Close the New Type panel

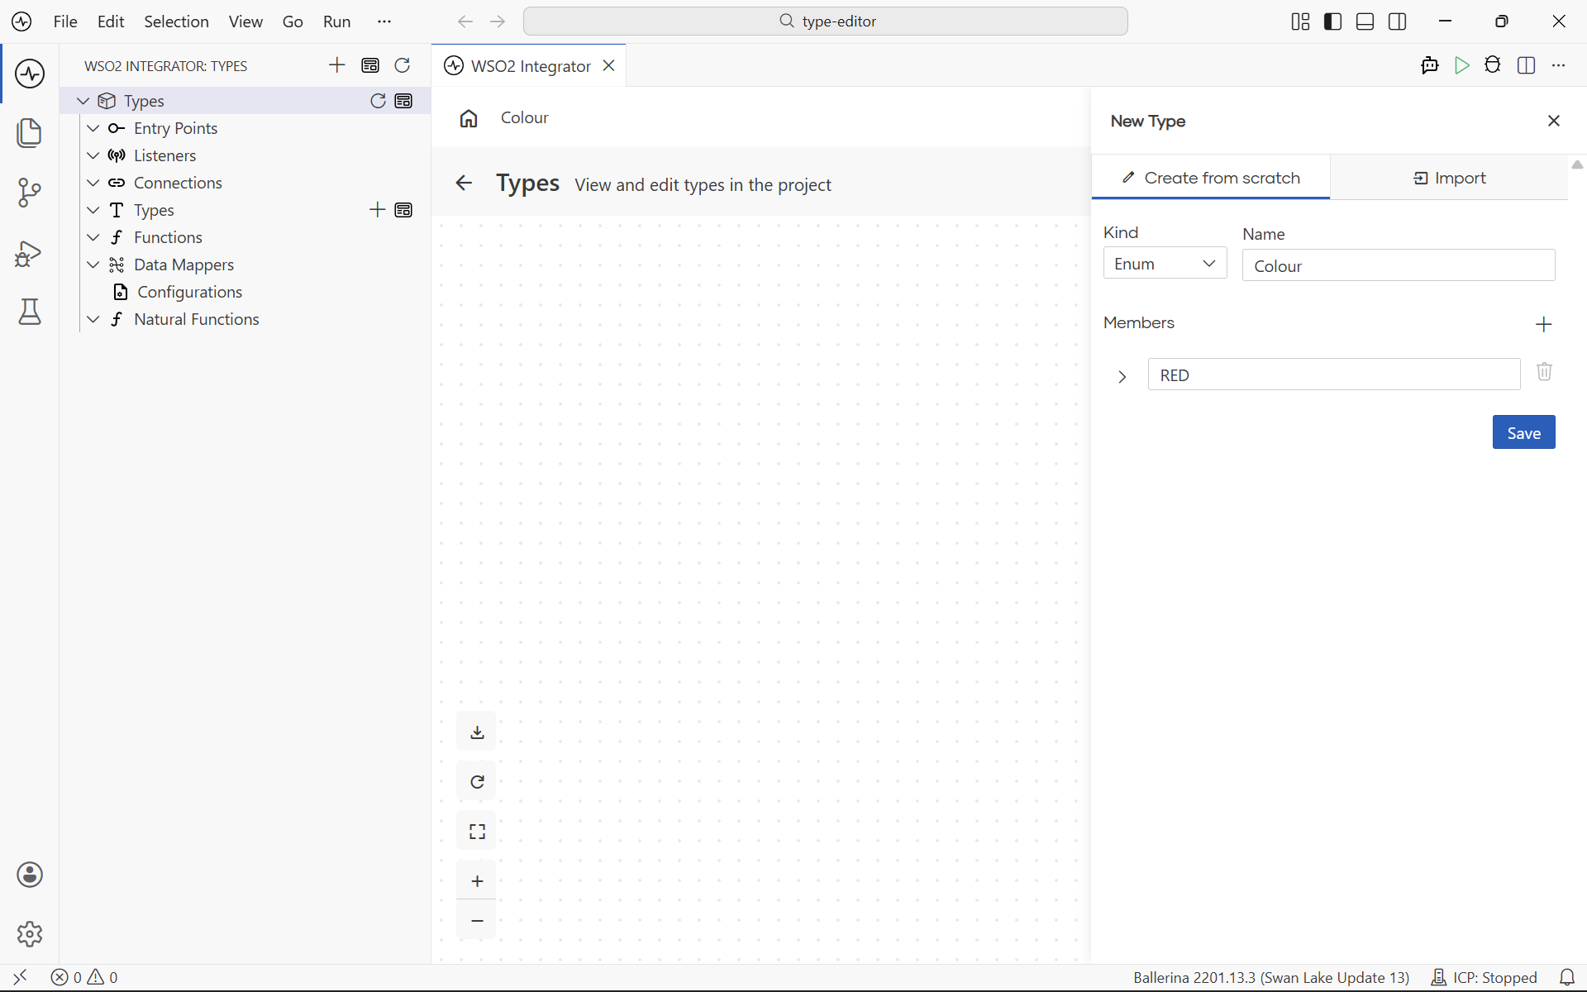1554,121
